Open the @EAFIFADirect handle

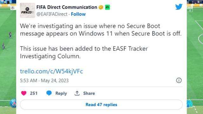coord(52,14)
